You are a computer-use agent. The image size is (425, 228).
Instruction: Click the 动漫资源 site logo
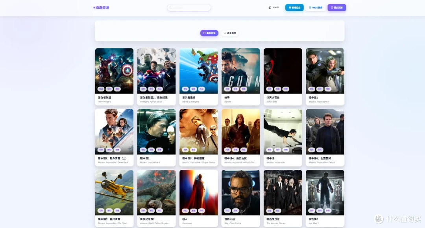101,7
